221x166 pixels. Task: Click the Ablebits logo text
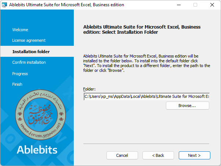37,150
